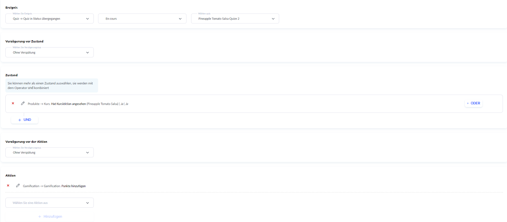Click the Ereignis section heading
507x222 pixels.
11,8
